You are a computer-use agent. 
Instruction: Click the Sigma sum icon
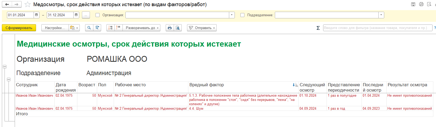click(x=318, y=28)
